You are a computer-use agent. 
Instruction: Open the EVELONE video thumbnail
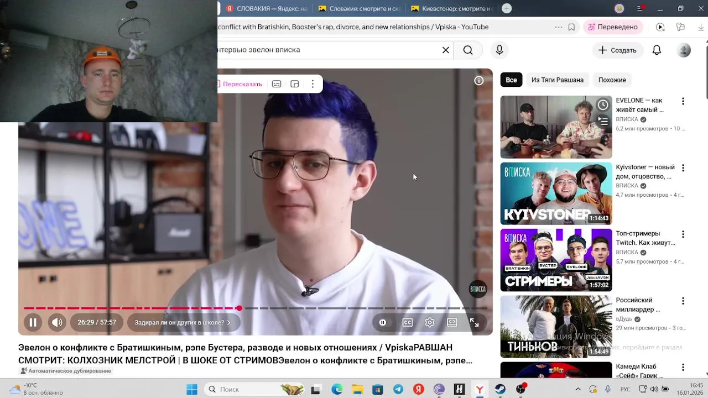pyautogui.click(x=556, y=127)
